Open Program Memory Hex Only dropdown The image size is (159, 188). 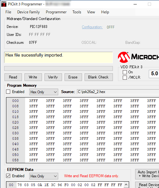44,92
